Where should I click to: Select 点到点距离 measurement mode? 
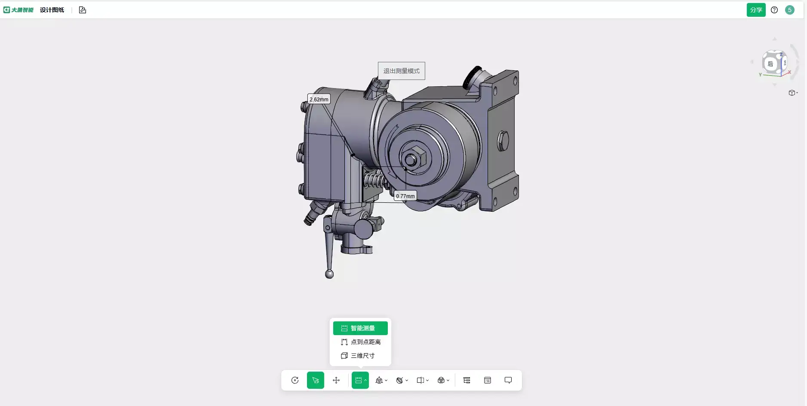pyautogui.click(x=360, y=342)
